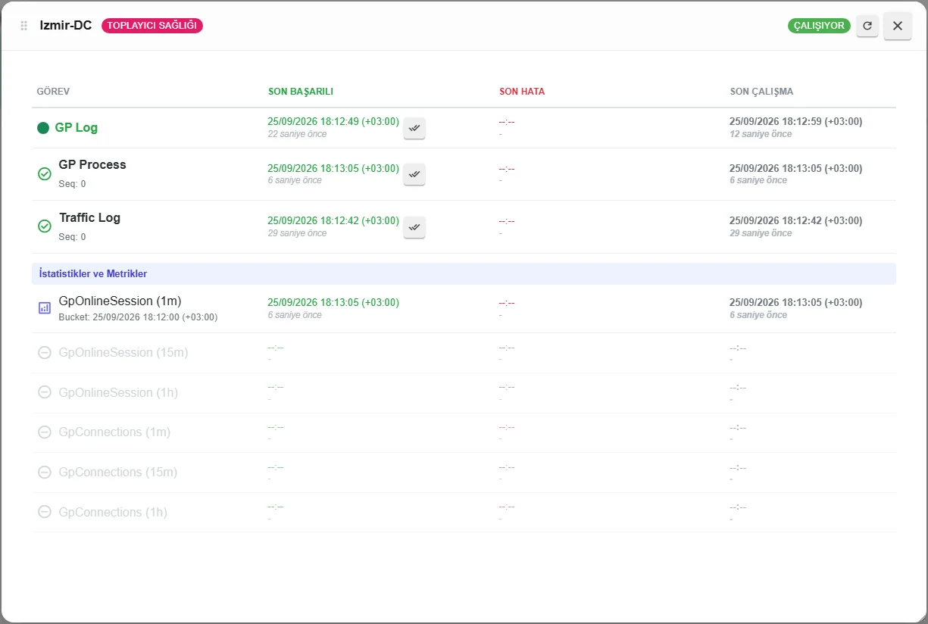Click the double-check button in GP Process row
Viewport: 928px width, 624px height.
(414, 174)
